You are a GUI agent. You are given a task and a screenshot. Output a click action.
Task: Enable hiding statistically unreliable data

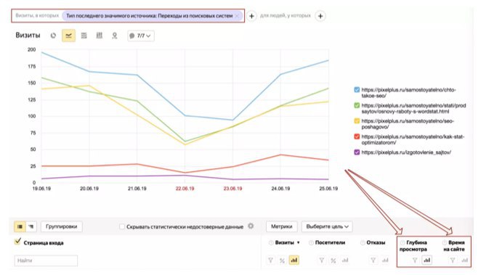tap(122, 226)
